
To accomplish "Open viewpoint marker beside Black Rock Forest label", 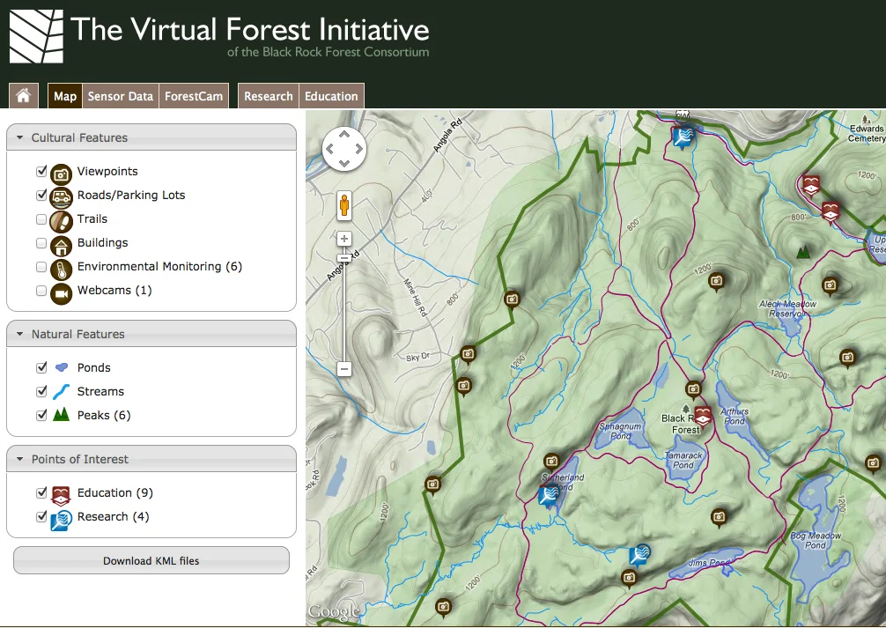I will click(693, 389).
